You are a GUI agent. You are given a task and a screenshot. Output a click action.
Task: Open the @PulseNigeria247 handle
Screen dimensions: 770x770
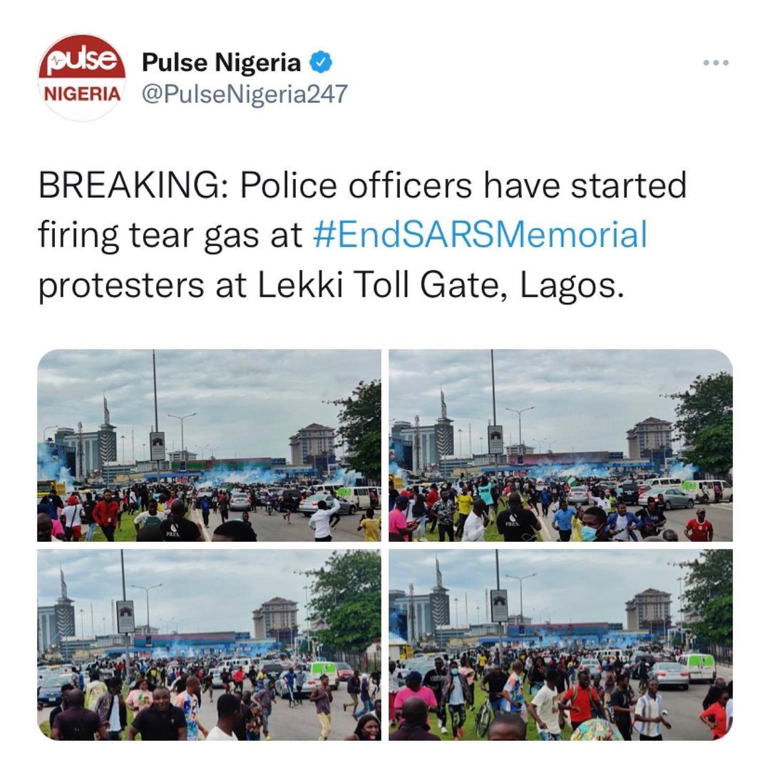click(245, 94)
